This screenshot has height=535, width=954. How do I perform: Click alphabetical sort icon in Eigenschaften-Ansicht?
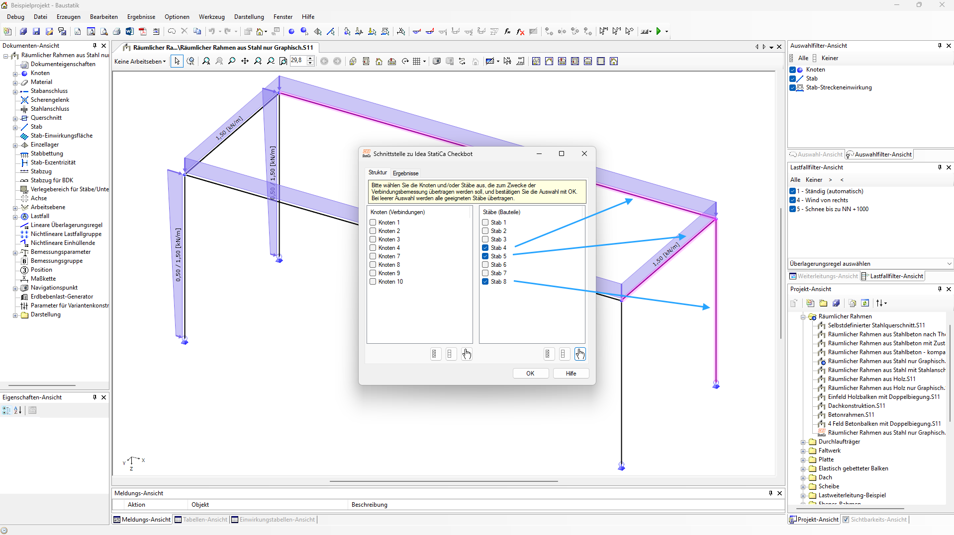(x=17, y=410)
